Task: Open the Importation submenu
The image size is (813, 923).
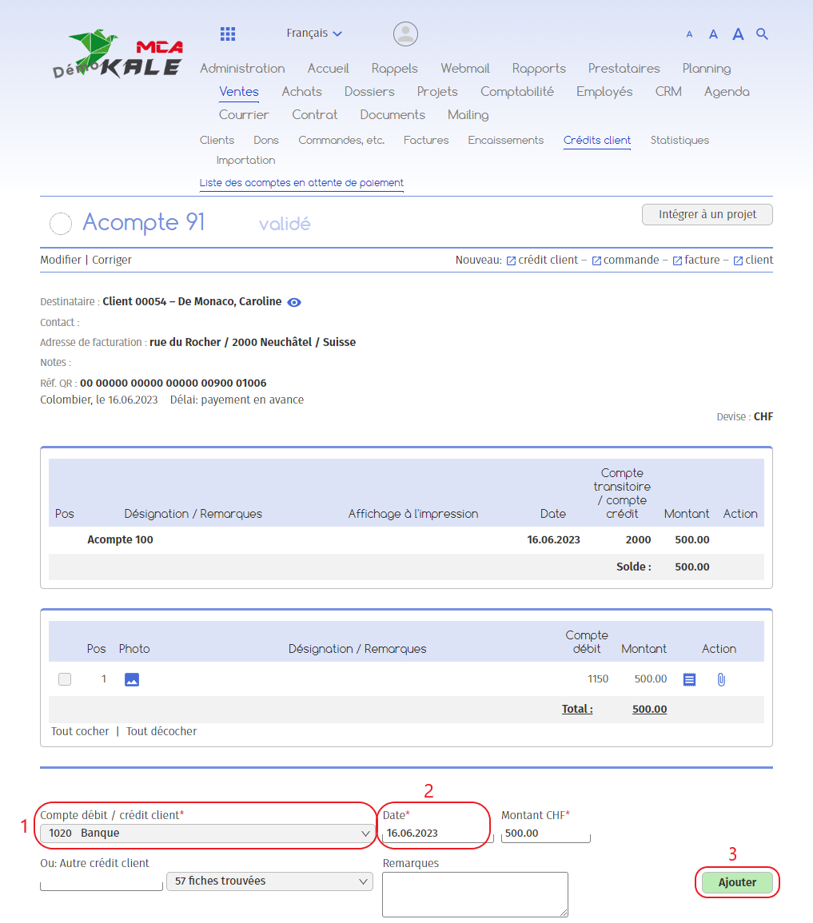Action: coord(246,160)
